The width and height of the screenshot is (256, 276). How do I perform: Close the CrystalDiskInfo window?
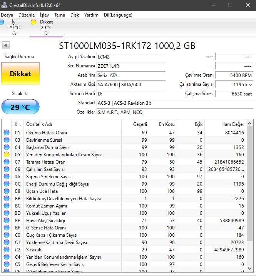248,5
